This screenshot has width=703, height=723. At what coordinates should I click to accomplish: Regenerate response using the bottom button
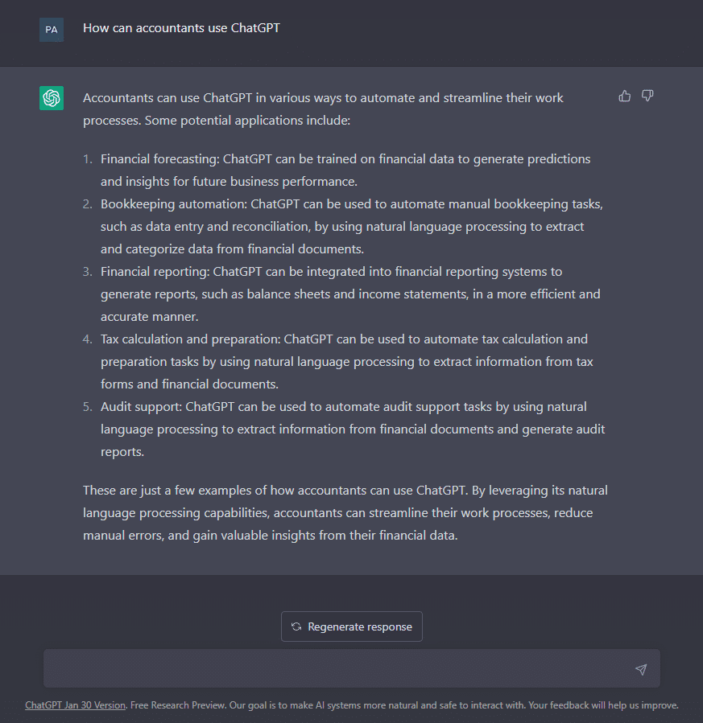pos(352,626)
